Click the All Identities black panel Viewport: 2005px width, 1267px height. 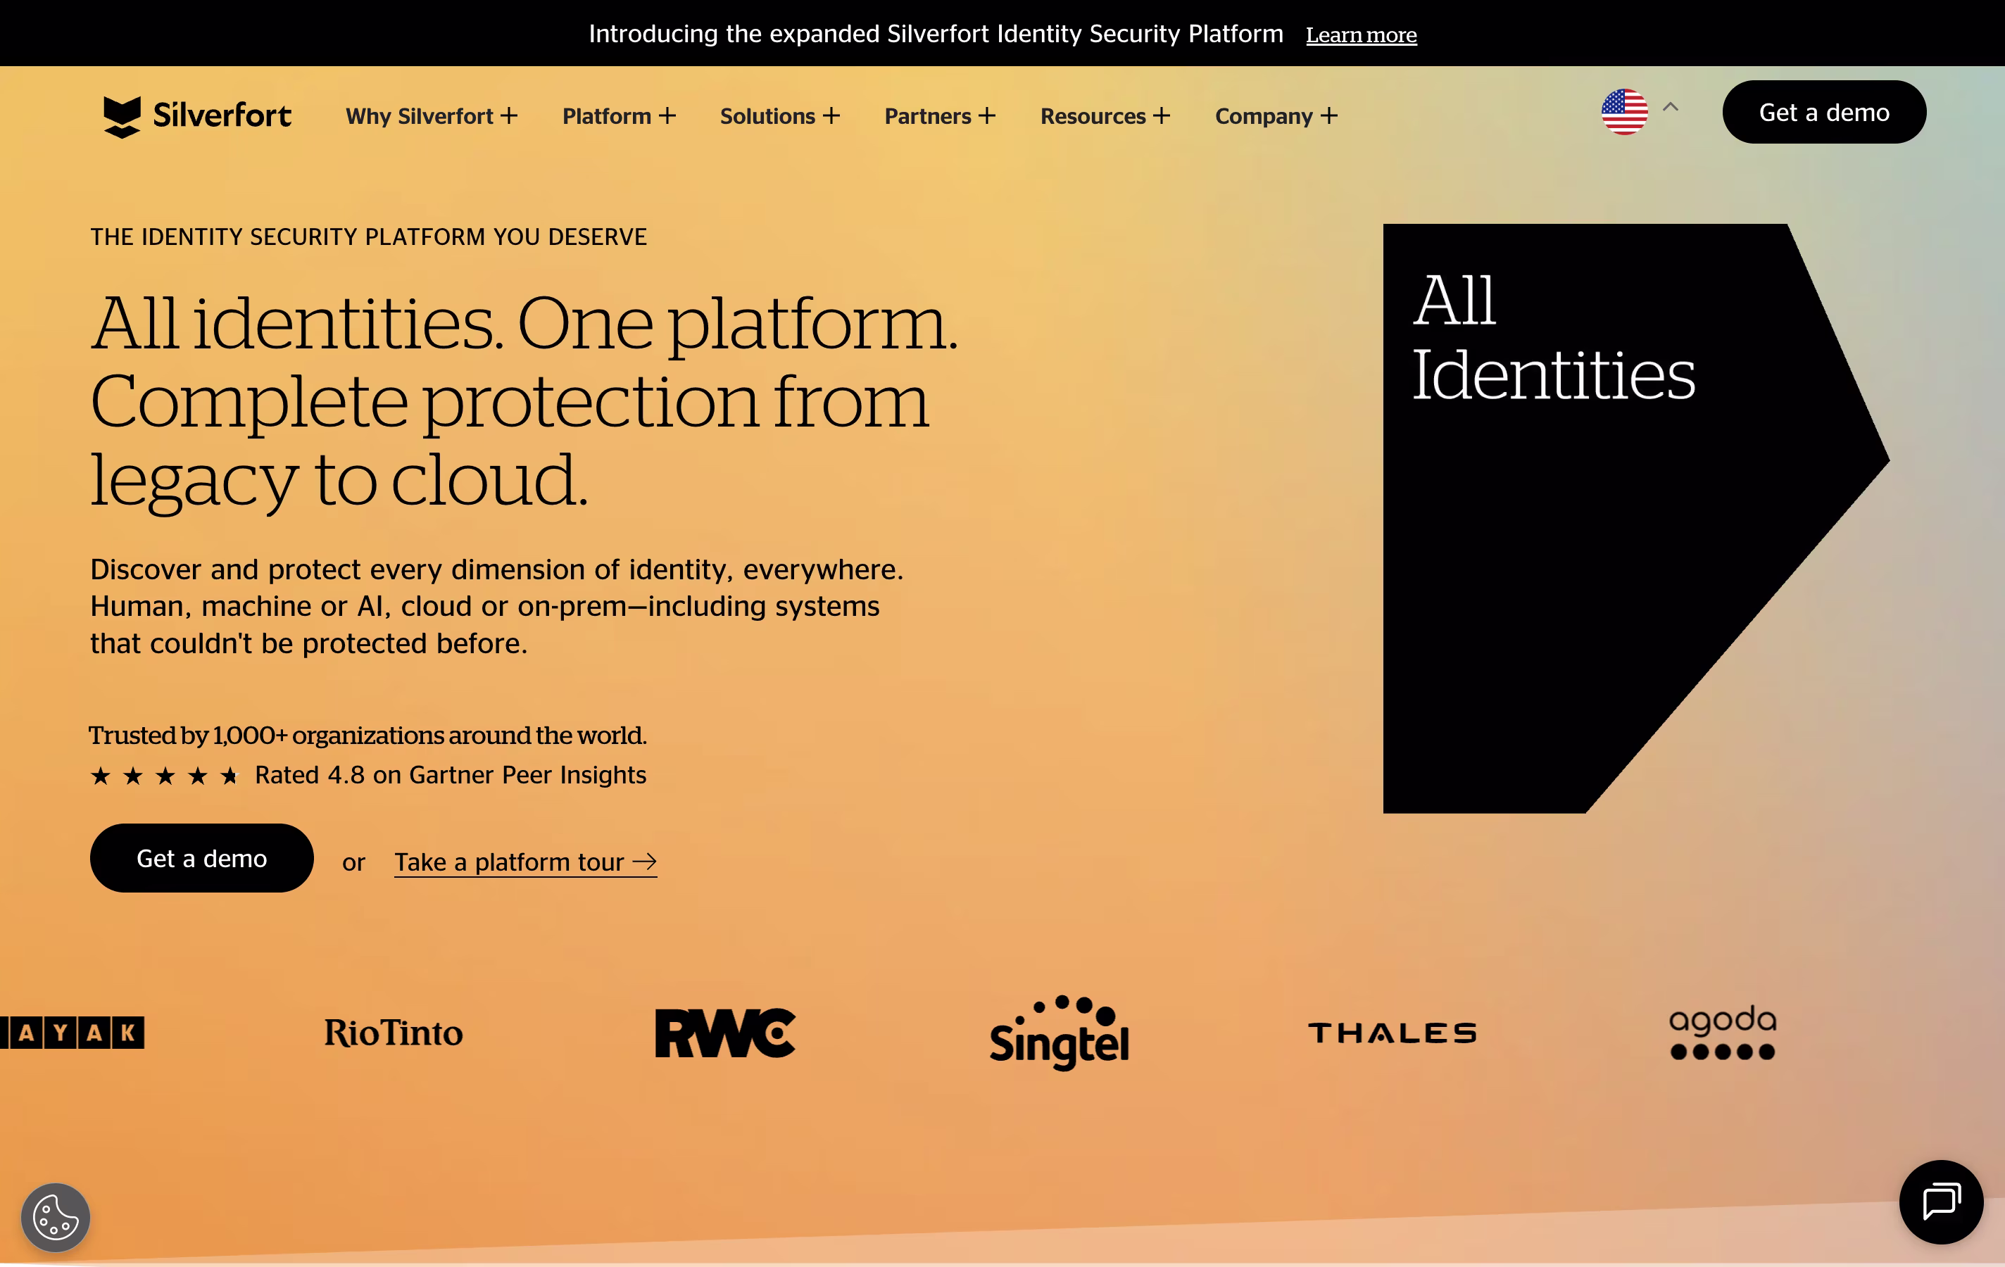point(1636,519)
